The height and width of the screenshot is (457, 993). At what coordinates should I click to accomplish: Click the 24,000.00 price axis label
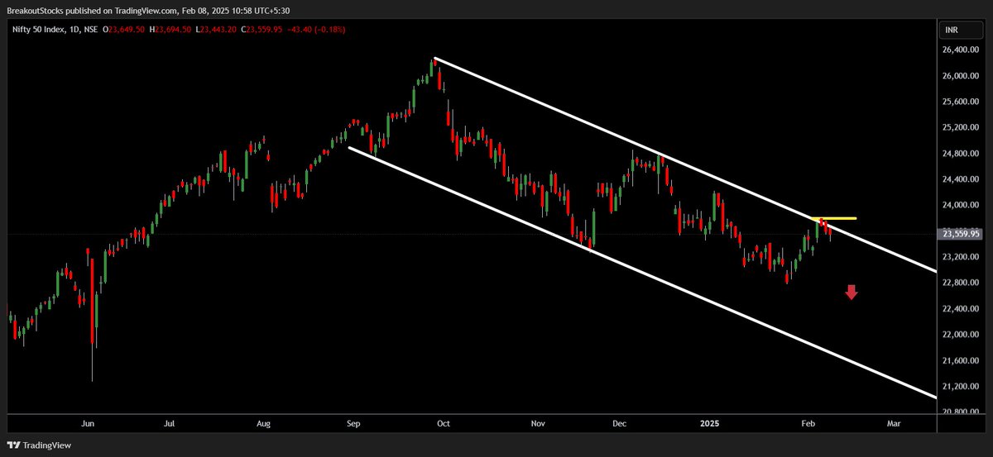[961, 205]
